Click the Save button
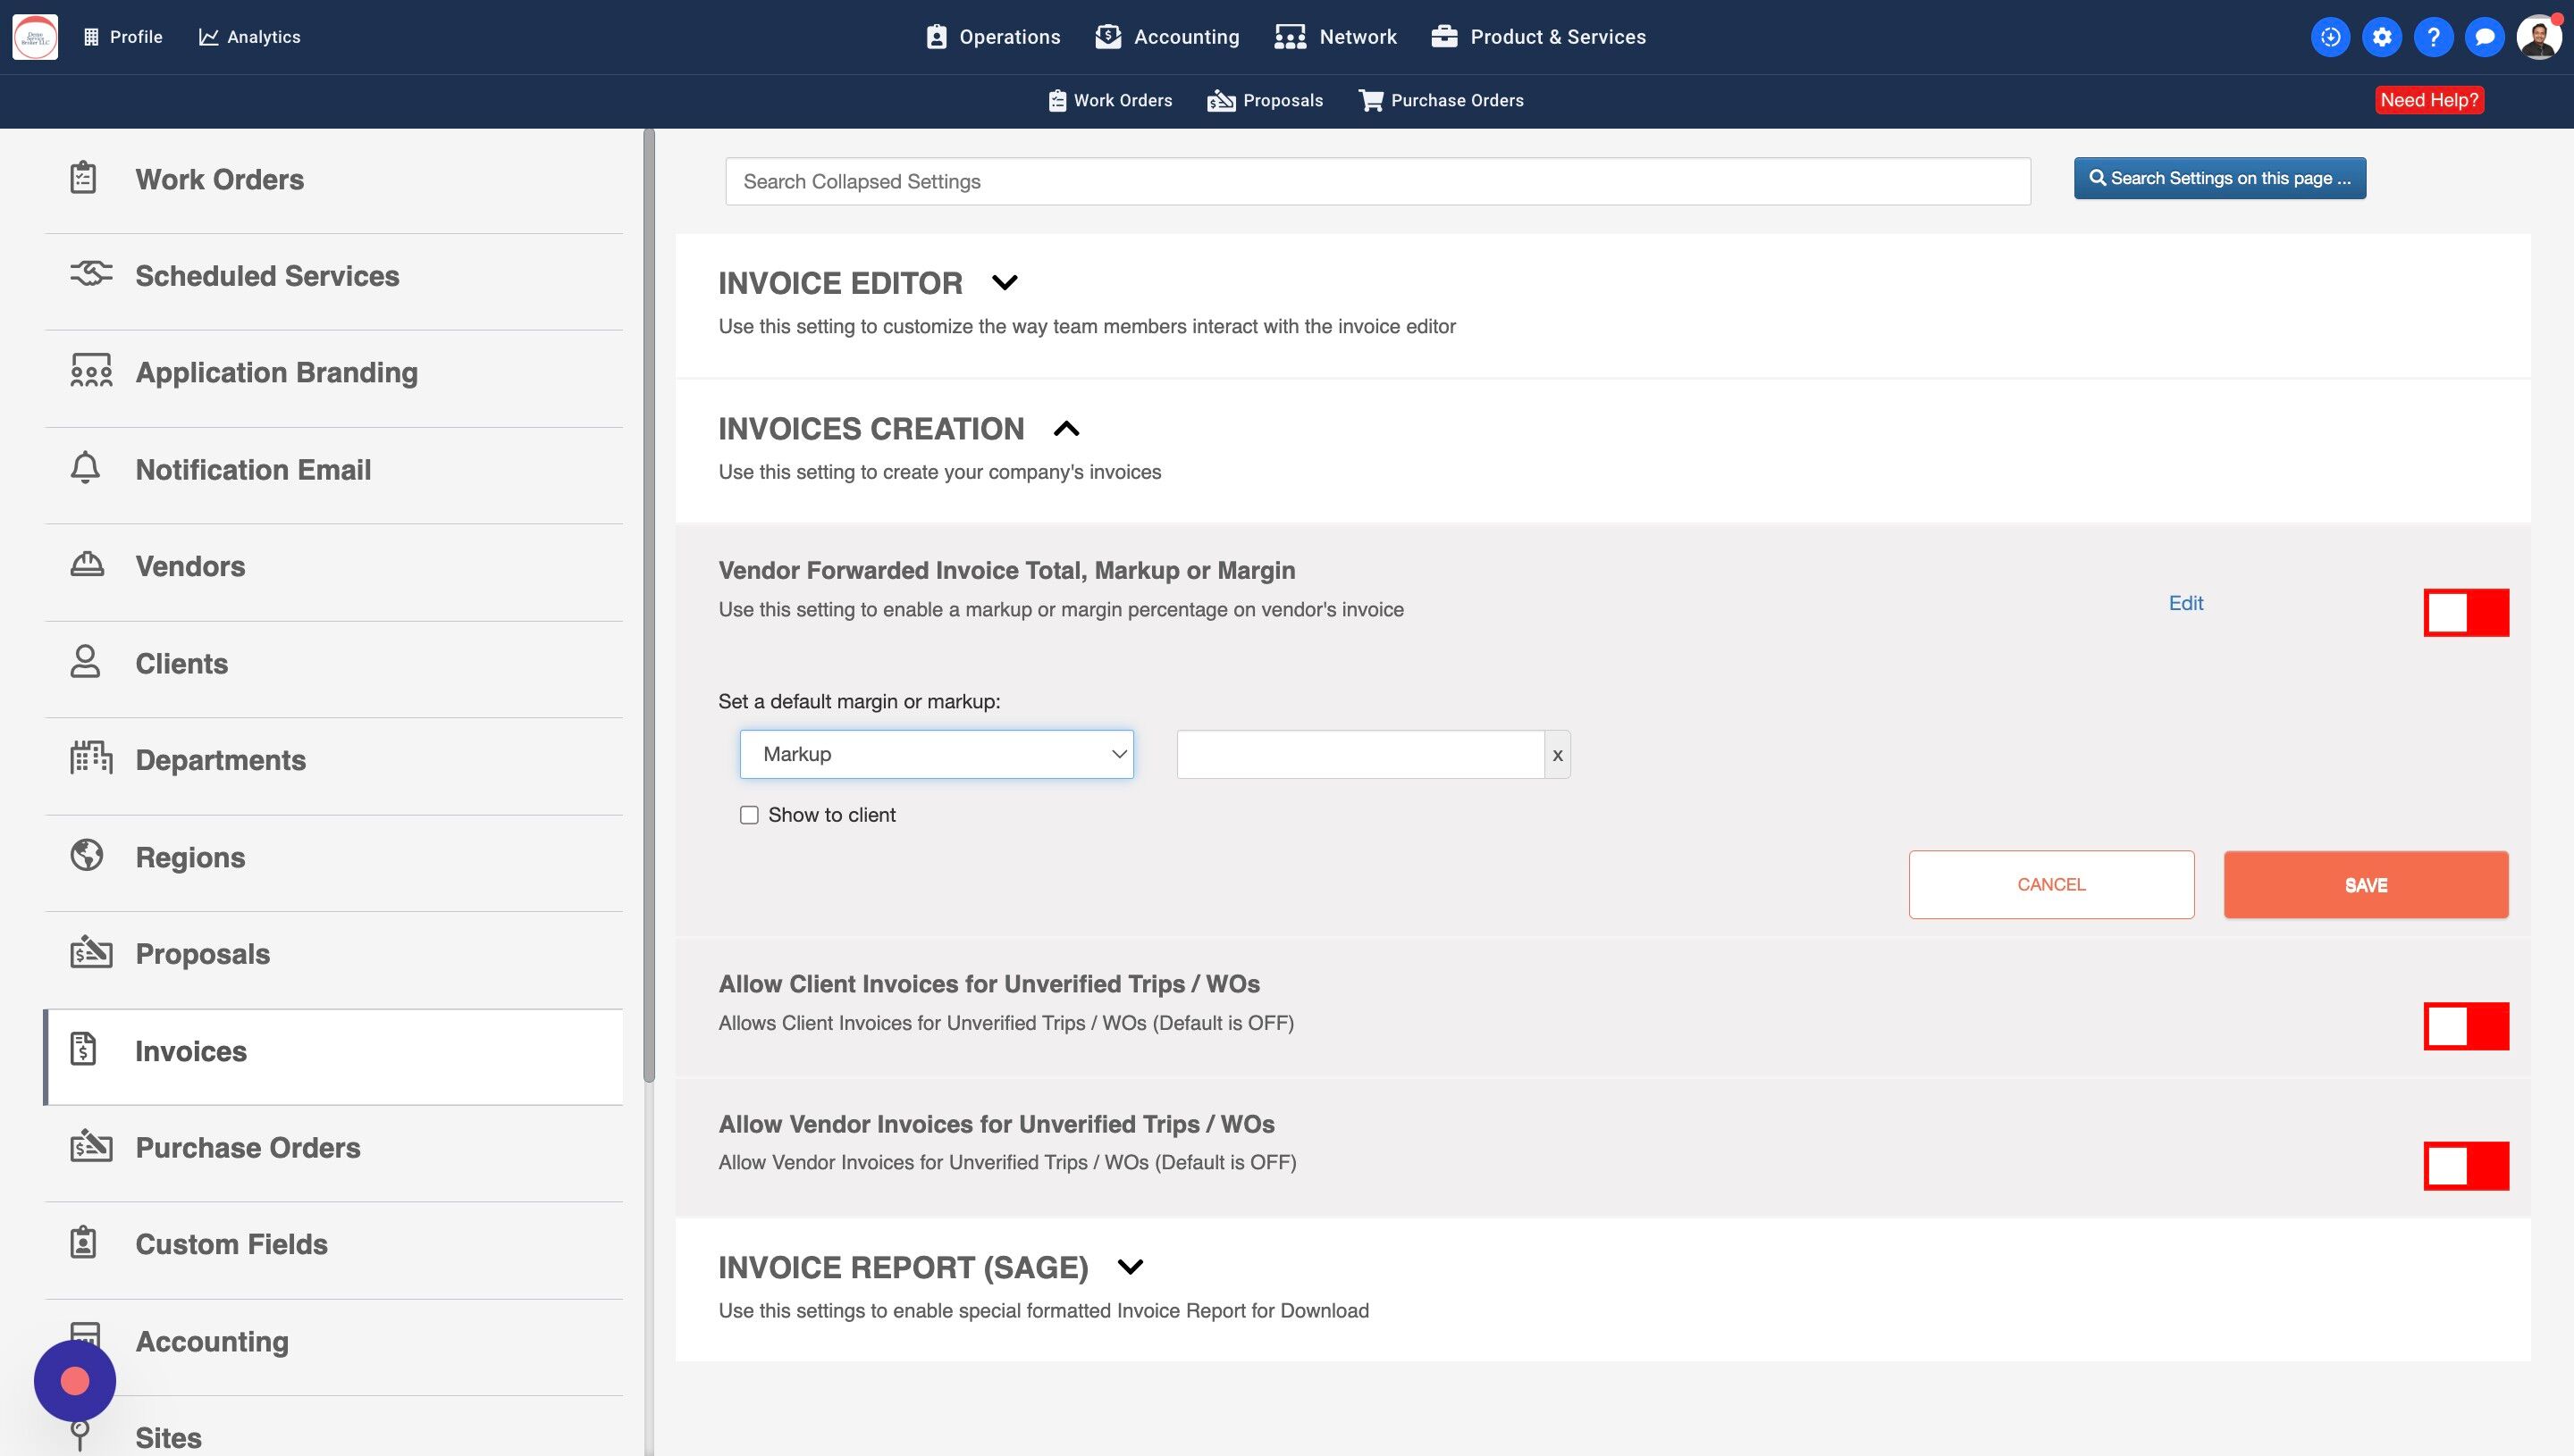The image size is (2574, 1456). click(2365, 885)
